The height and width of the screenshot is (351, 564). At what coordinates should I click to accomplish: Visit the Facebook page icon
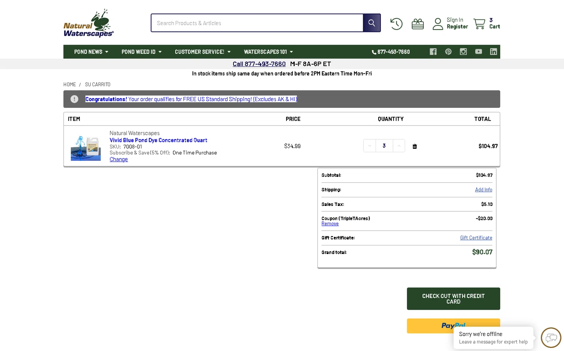coord(433,52)
